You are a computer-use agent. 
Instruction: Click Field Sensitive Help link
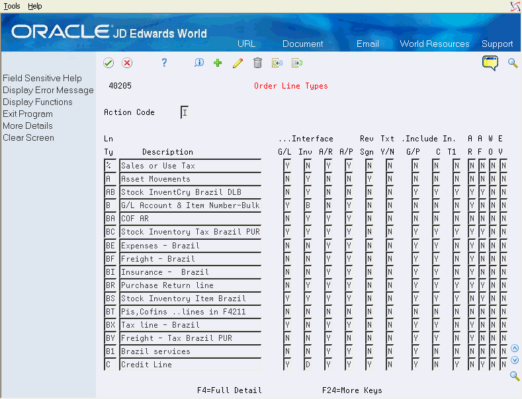[x=42, y=78]
